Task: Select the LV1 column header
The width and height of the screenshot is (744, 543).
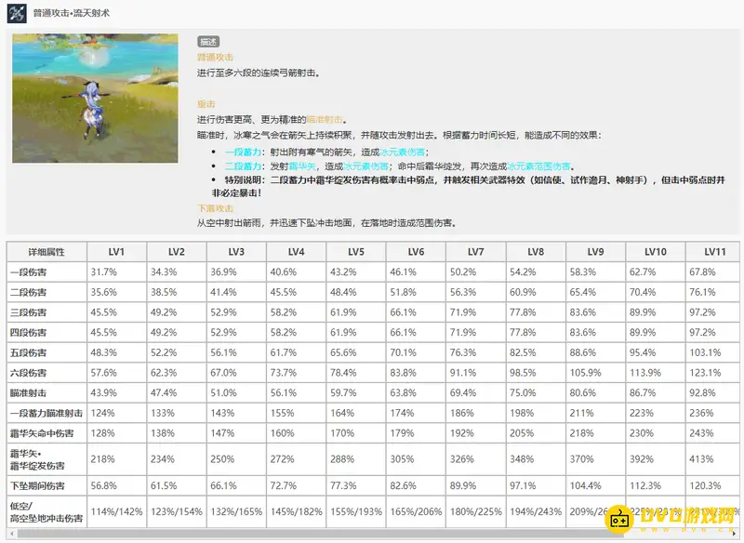Action: (x=116, y=252)
